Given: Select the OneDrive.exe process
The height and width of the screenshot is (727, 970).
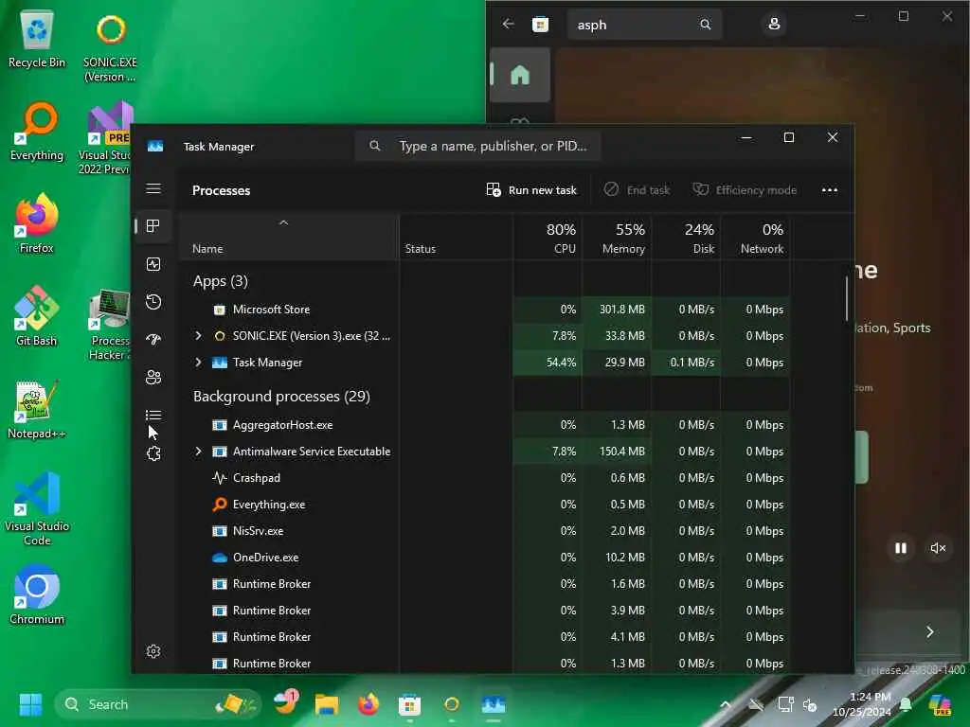Looking at the screenshot, I should pos(485,558).
